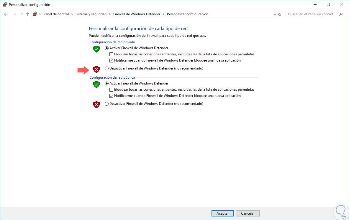This screenshot has height=220, width=349.
Task: Close the Personalizar configuración window
Action: (342, 4)
